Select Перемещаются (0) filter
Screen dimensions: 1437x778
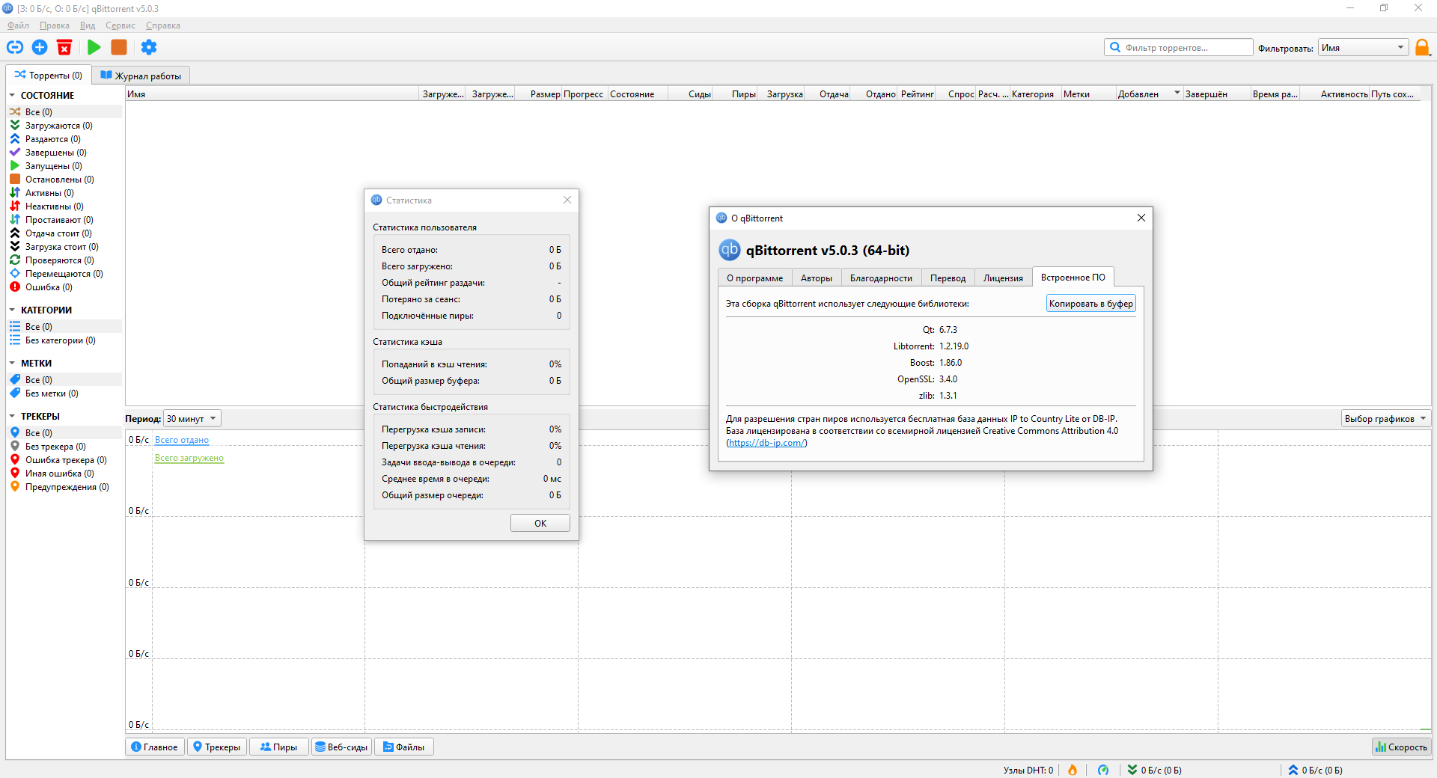point(64,274)
